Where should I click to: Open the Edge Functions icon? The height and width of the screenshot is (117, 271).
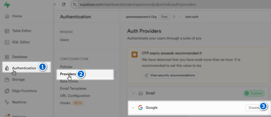coord(7,91)
